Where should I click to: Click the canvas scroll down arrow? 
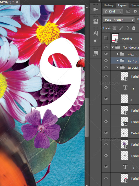(x=87, y=185)
